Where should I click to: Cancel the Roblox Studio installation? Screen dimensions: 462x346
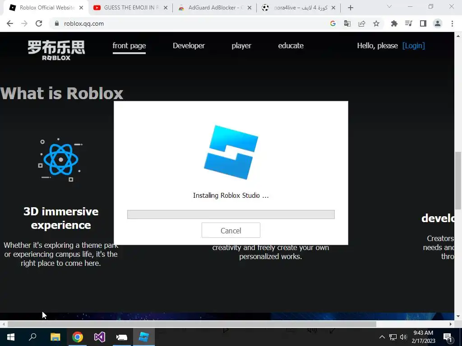(231, 230)
